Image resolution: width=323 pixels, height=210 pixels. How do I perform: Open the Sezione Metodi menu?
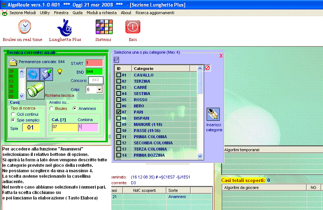pyautogui.click(x=22, y=13)
